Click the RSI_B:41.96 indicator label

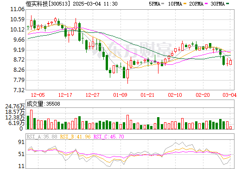[75, 137]
